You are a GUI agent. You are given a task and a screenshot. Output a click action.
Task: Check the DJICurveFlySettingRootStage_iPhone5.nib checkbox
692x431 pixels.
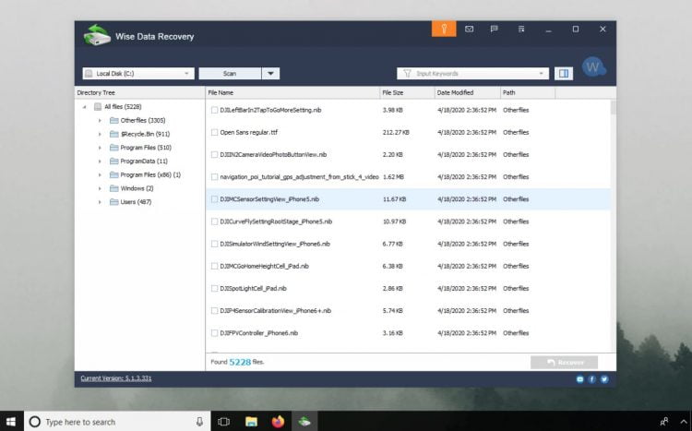point(214,221)
